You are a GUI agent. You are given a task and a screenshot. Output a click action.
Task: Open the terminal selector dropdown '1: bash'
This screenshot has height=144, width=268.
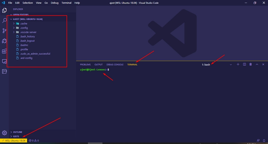[x=217, y=65]
